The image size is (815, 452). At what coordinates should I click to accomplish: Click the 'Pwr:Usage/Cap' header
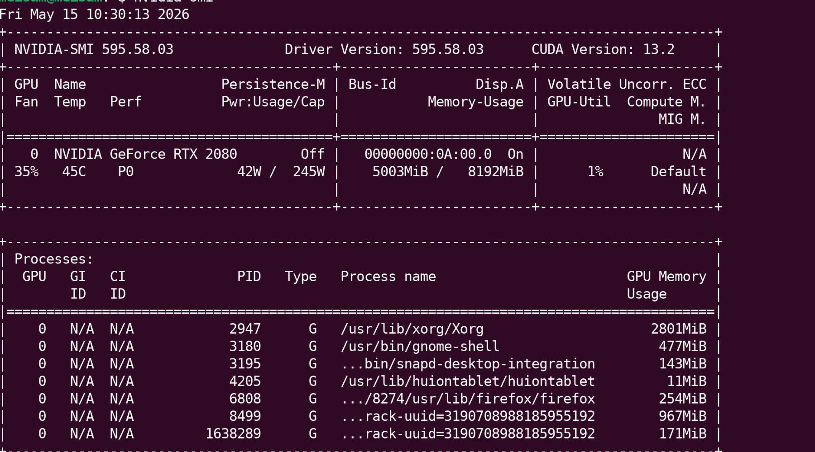pos(273,102)
